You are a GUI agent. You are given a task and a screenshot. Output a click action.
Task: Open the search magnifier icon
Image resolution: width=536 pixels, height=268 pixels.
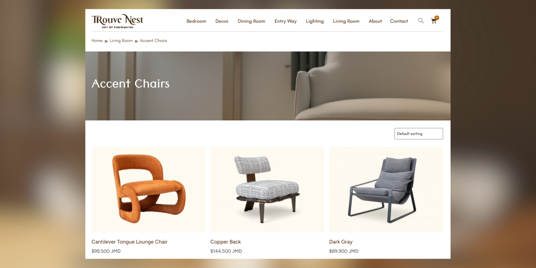pos(420,21)
